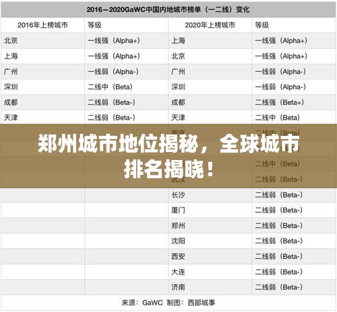Select 长沙 in the 2020 list

tap(178, 195)
